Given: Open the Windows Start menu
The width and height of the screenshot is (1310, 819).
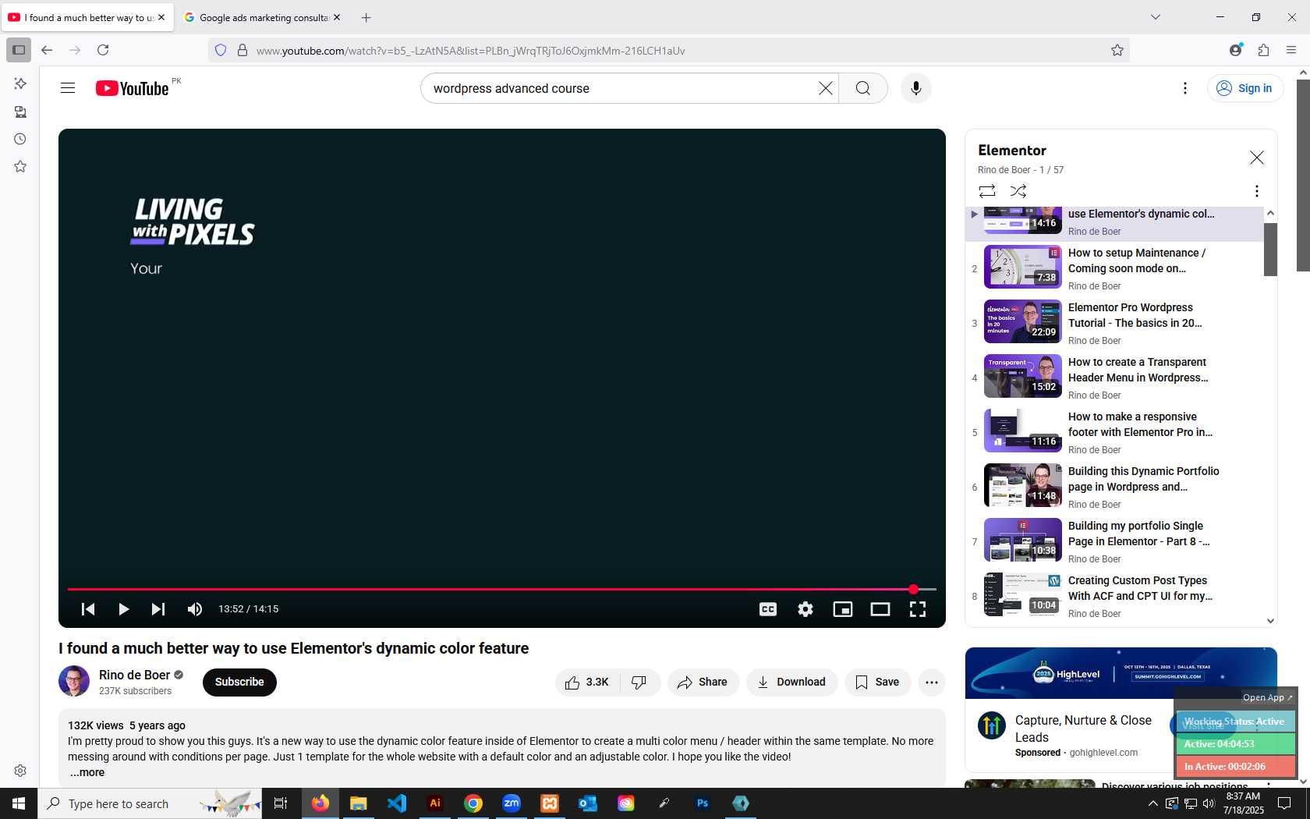Looking at the screenshot, I should pos(19,803).
